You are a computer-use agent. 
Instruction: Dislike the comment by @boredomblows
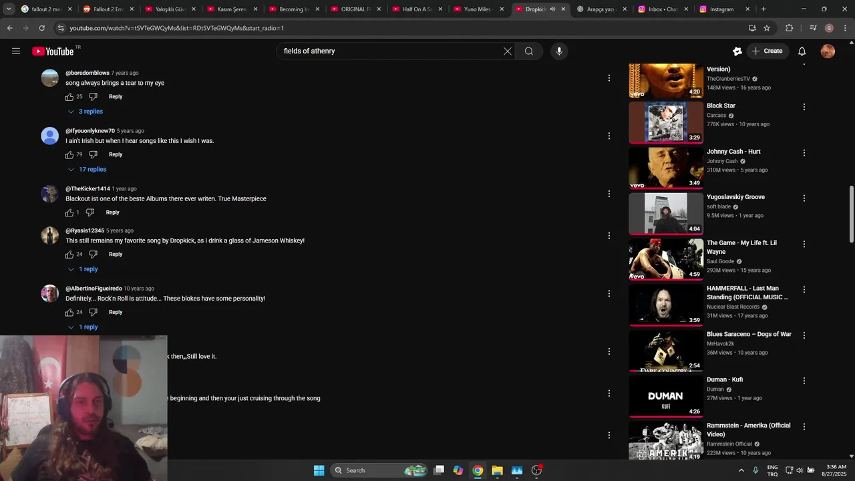[93, 97]
